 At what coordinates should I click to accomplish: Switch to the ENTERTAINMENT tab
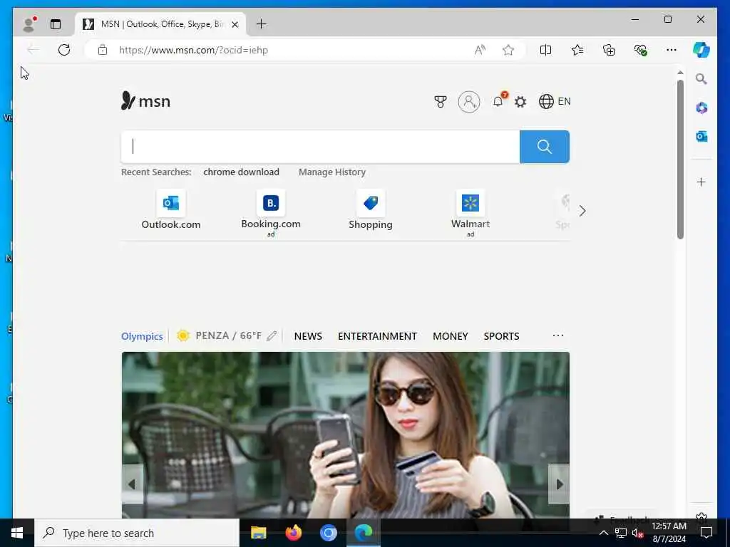click(x=377, y=336)
